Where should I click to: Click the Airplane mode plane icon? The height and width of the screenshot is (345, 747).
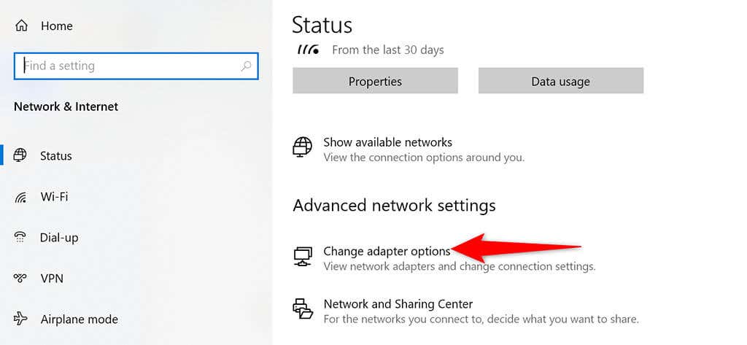20,318
